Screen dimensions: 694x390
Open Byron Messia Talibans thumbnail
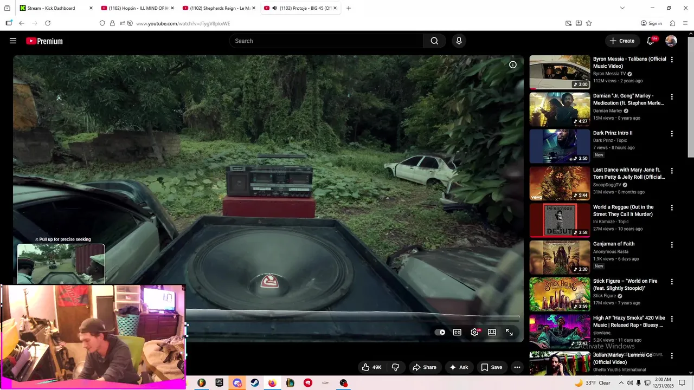click(x=560, y=72)
